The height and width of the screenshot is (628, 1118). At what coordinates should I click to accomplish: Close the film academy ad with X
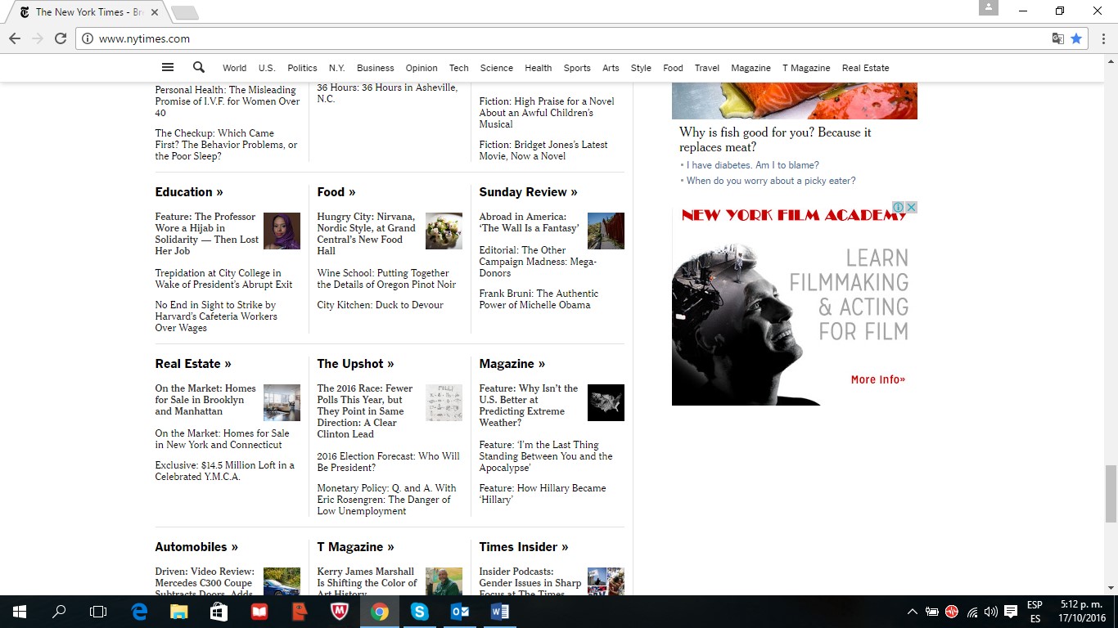[911, 208]
